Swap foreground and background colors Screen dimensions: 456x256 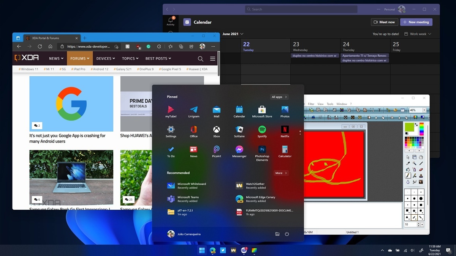click(416, 124)
